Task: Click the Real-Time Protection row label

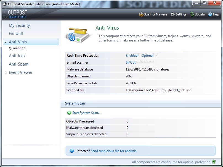Action: pos(83,55)
